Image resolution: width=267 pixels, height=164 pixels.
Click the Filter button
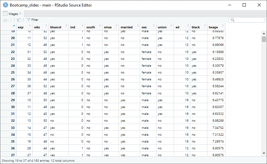coord(33,20)
